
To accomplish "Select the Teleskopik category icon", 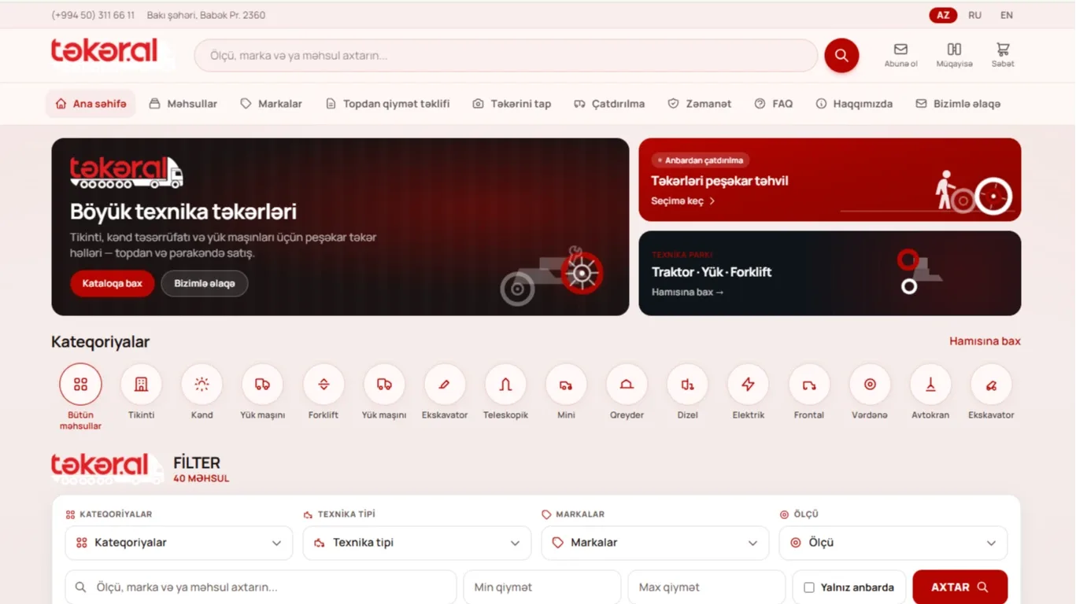I will [x=505, y=384].
